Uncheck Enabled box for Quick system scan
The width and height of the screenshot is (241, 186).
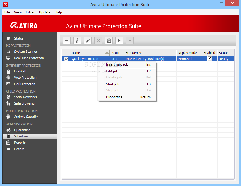pos(210,58)
